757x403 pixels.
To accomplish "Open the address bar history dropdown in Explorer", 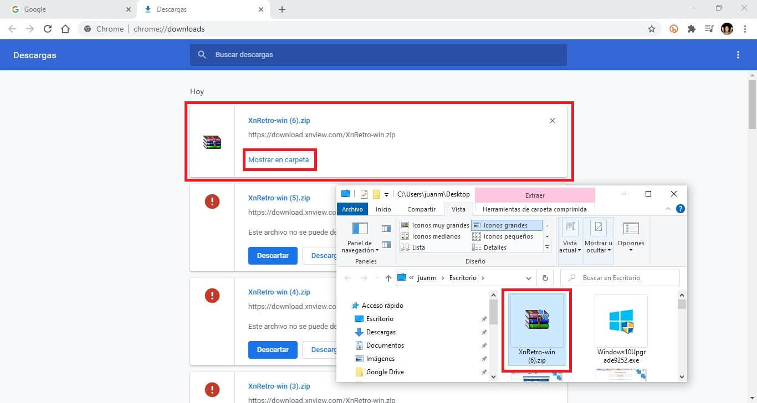I will coord(529,278).
